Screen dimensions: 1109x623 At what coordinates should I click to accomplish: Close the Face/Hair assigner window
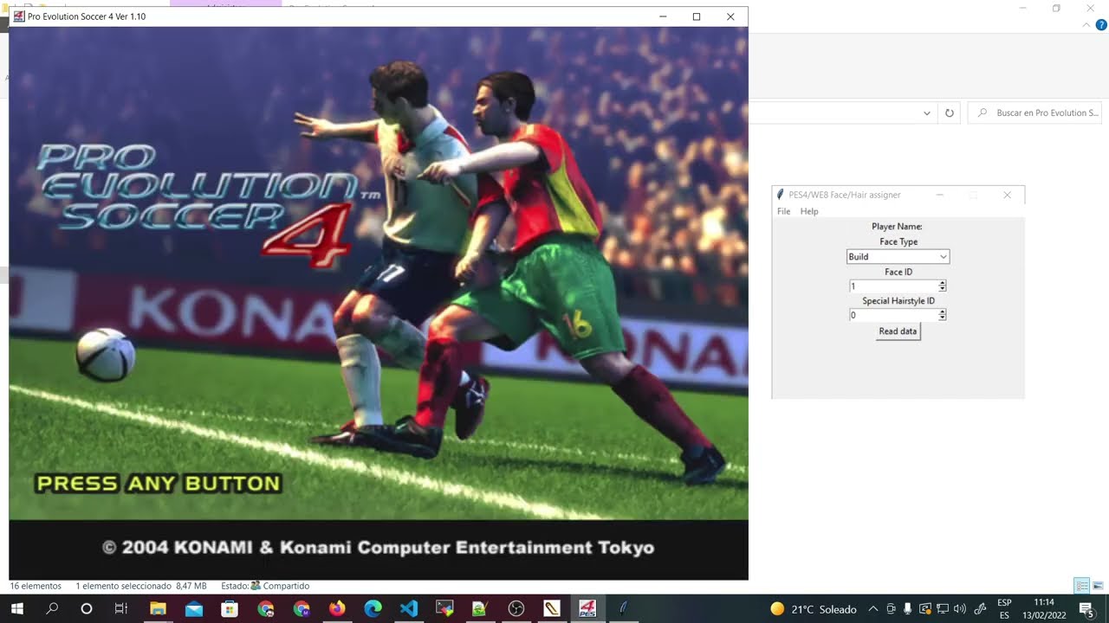(x=1007, y=195)
